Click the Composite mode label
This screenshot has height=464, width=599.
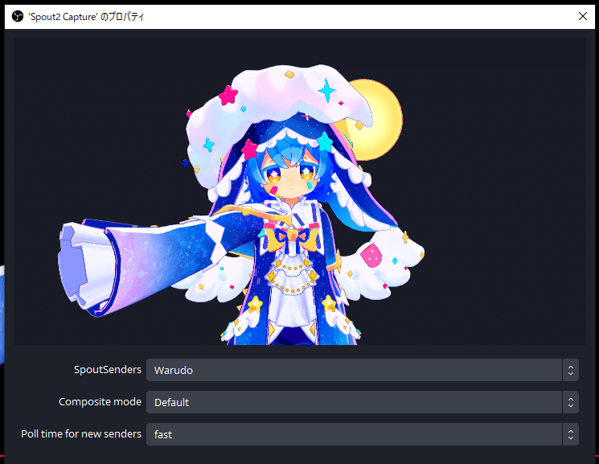(100, 402)
